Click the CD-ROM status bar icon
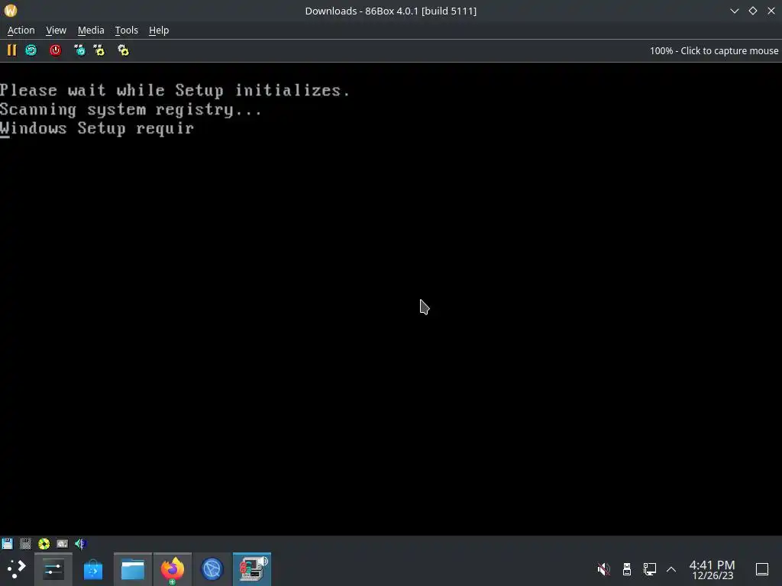782x586 pixels. [44, 543]
